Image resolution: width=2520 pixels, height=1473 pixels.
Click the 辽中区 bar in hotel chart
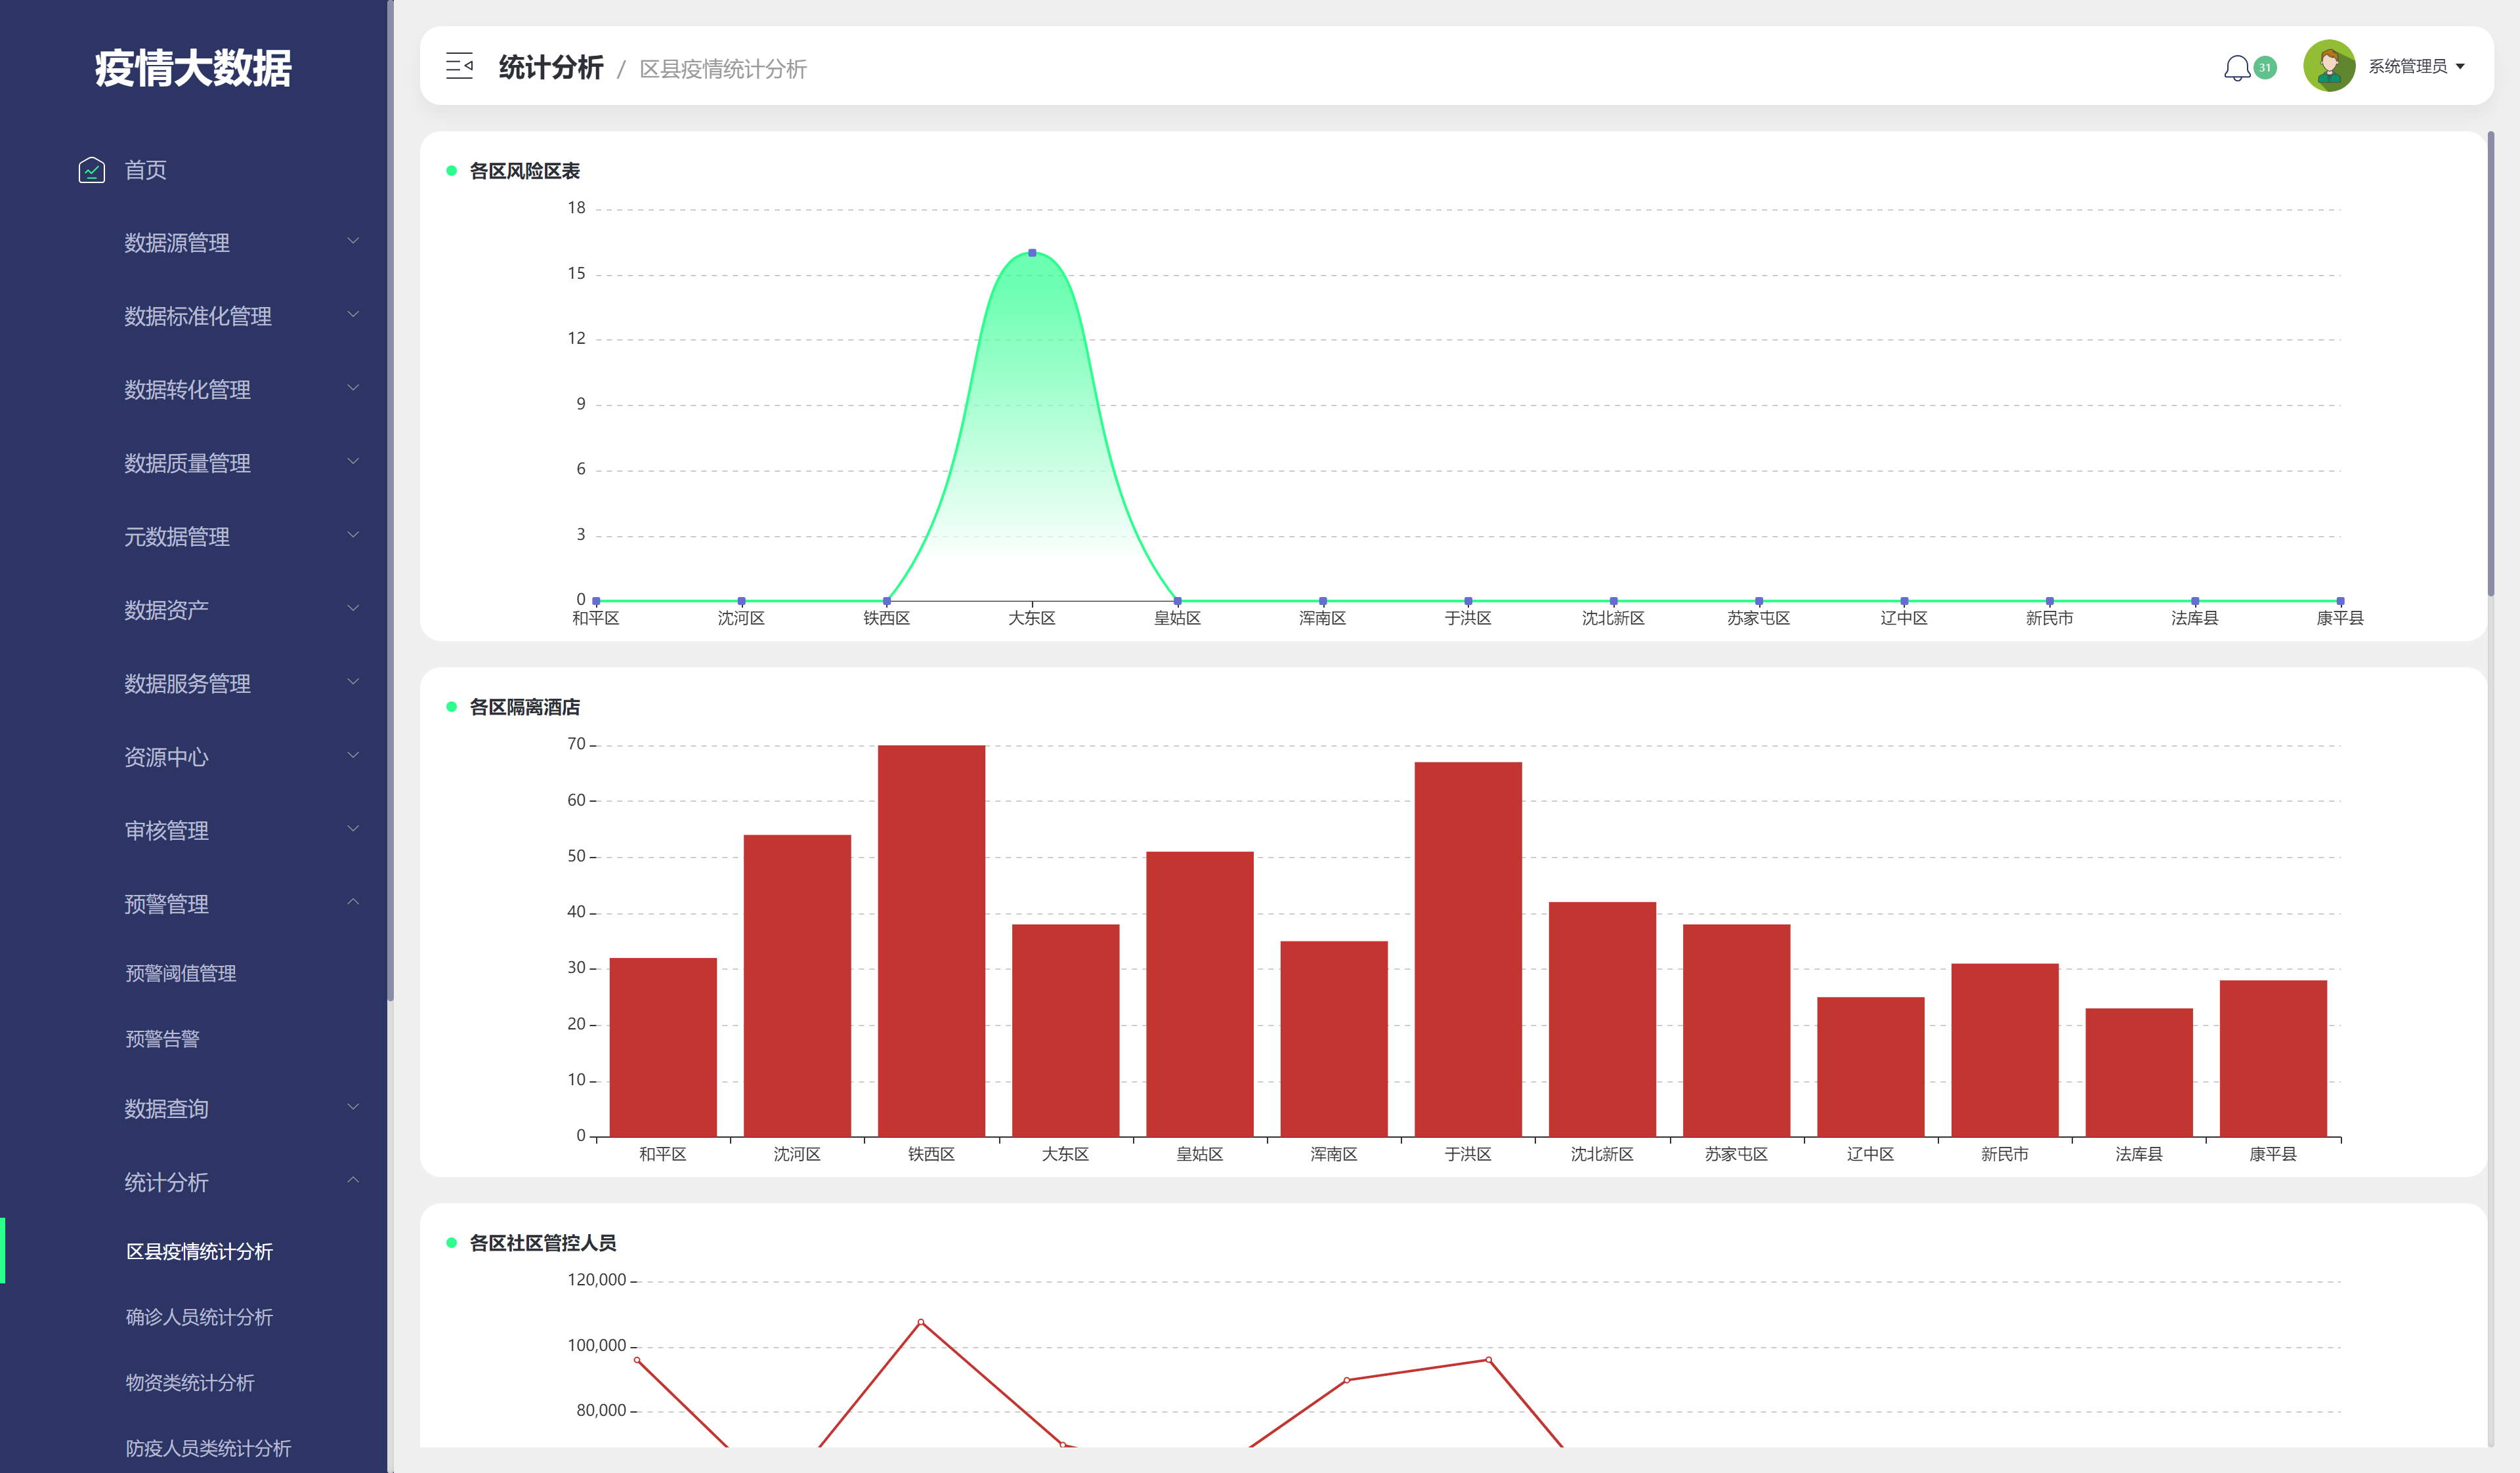click(x=1871, y=1066)
